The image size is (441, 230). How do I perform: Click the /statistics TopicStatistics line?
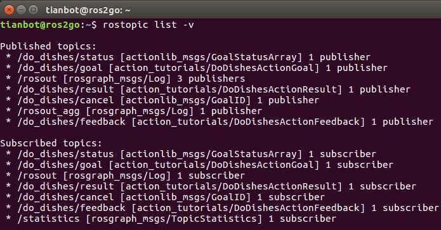tap(171, 219)
